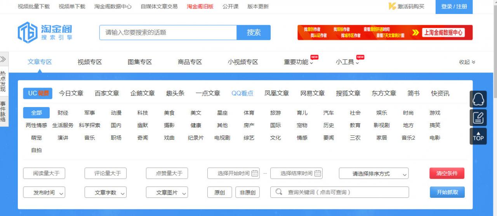Select the 快资讯 platform tab
497x216 pixels.
(440, 93)
